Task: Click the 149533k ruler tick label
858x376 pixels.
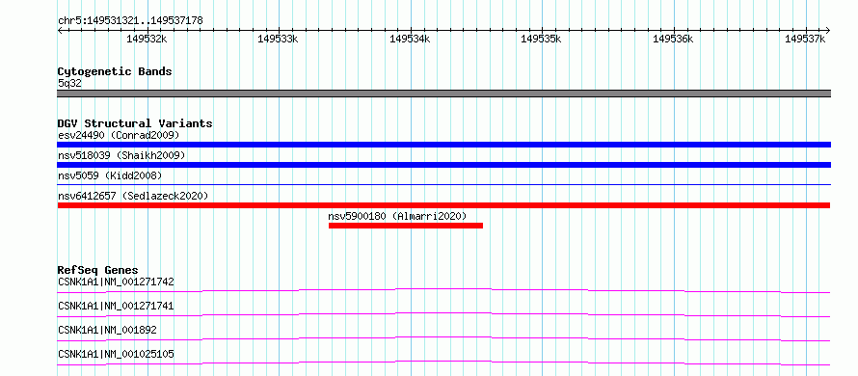Action: (x=278, y=39)
